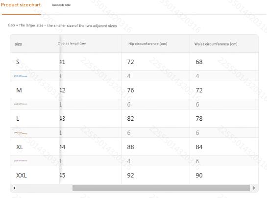Screen dimensions: 267x198
Task: Click the Gap definition text line
Action: click(62, 25)
